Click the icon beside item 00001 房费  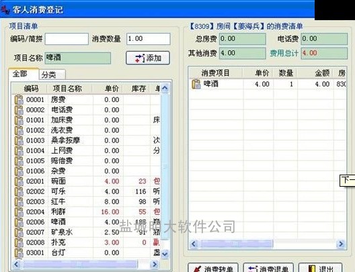coord(19,99)
